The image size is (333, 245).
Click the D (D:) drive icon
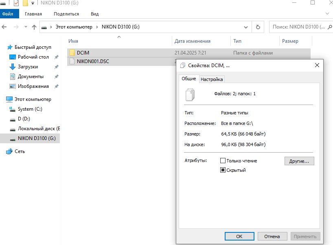[13, 120]
